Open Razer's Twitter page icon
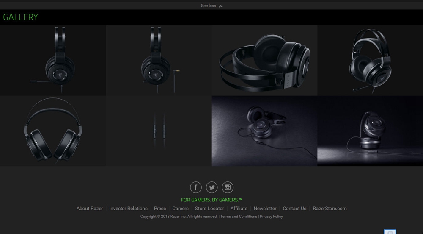This screenshot has width=423, height=234. pyautogui.click(x=212, y=187)
